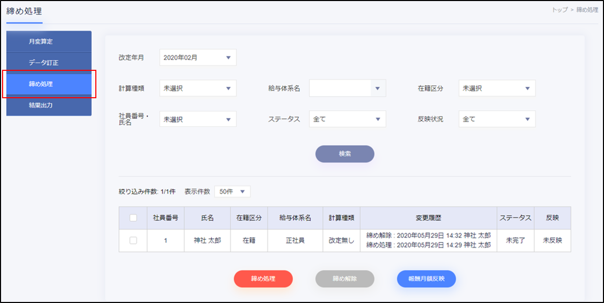Check the row checkbox for 神社 太郎
This screenshot has height=303, width=604.
[133, 240]
